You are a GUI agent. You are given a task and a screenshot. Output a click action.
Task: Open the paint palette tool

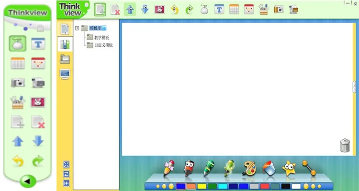249,168
